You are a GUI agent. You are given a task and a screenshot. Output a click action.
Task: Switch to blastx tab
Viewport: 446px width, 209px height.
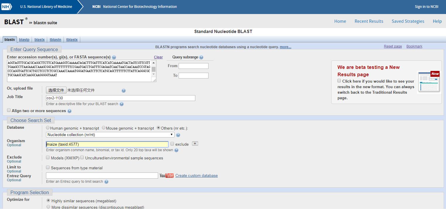40,39
